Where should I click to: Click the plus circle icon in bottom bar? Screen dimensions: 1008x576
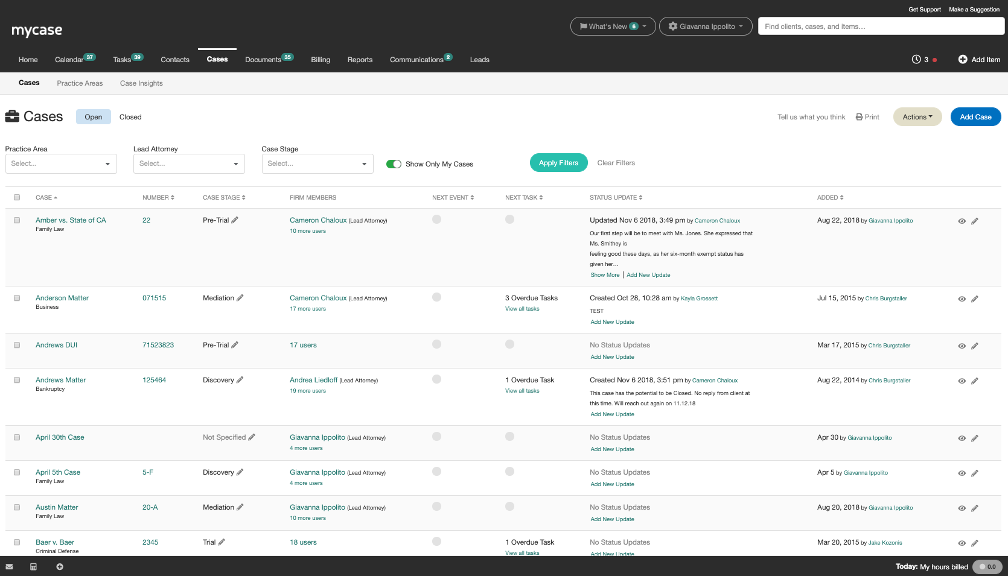(x=60, y=567)
